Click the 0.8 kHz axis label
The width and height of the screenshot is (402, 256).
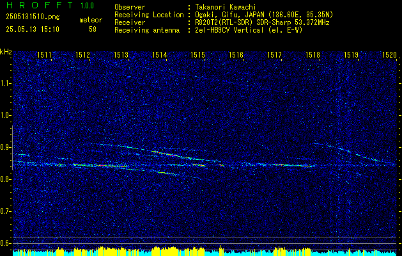[5, 179]
